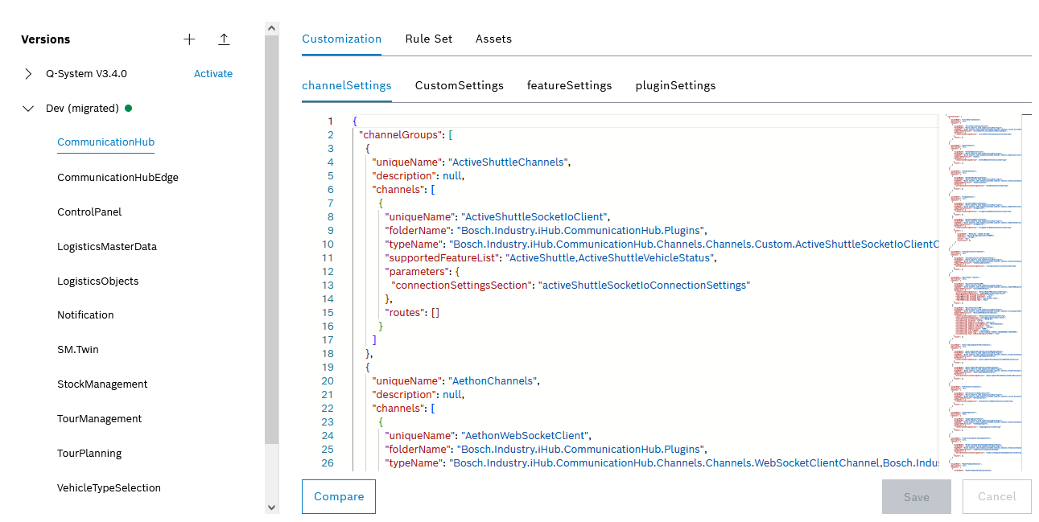Viewport: 1039px width, 522px height.
Task: Click the "parameters" key on line 12
Action: click(417, 272)
